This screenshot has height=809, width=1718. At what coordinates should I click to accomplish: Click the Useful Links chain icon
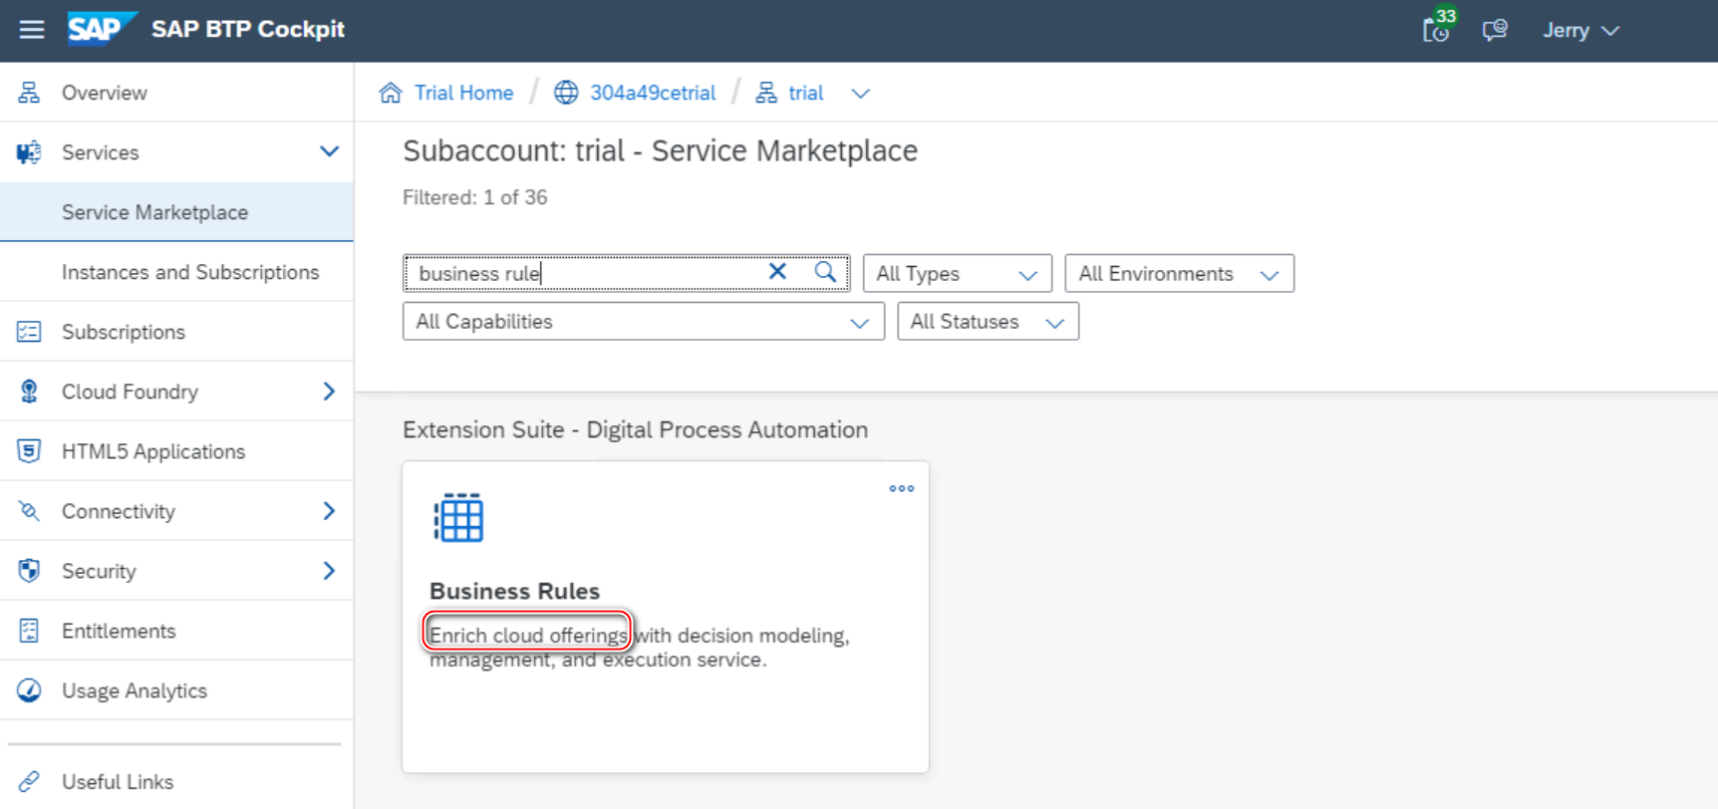29,782
